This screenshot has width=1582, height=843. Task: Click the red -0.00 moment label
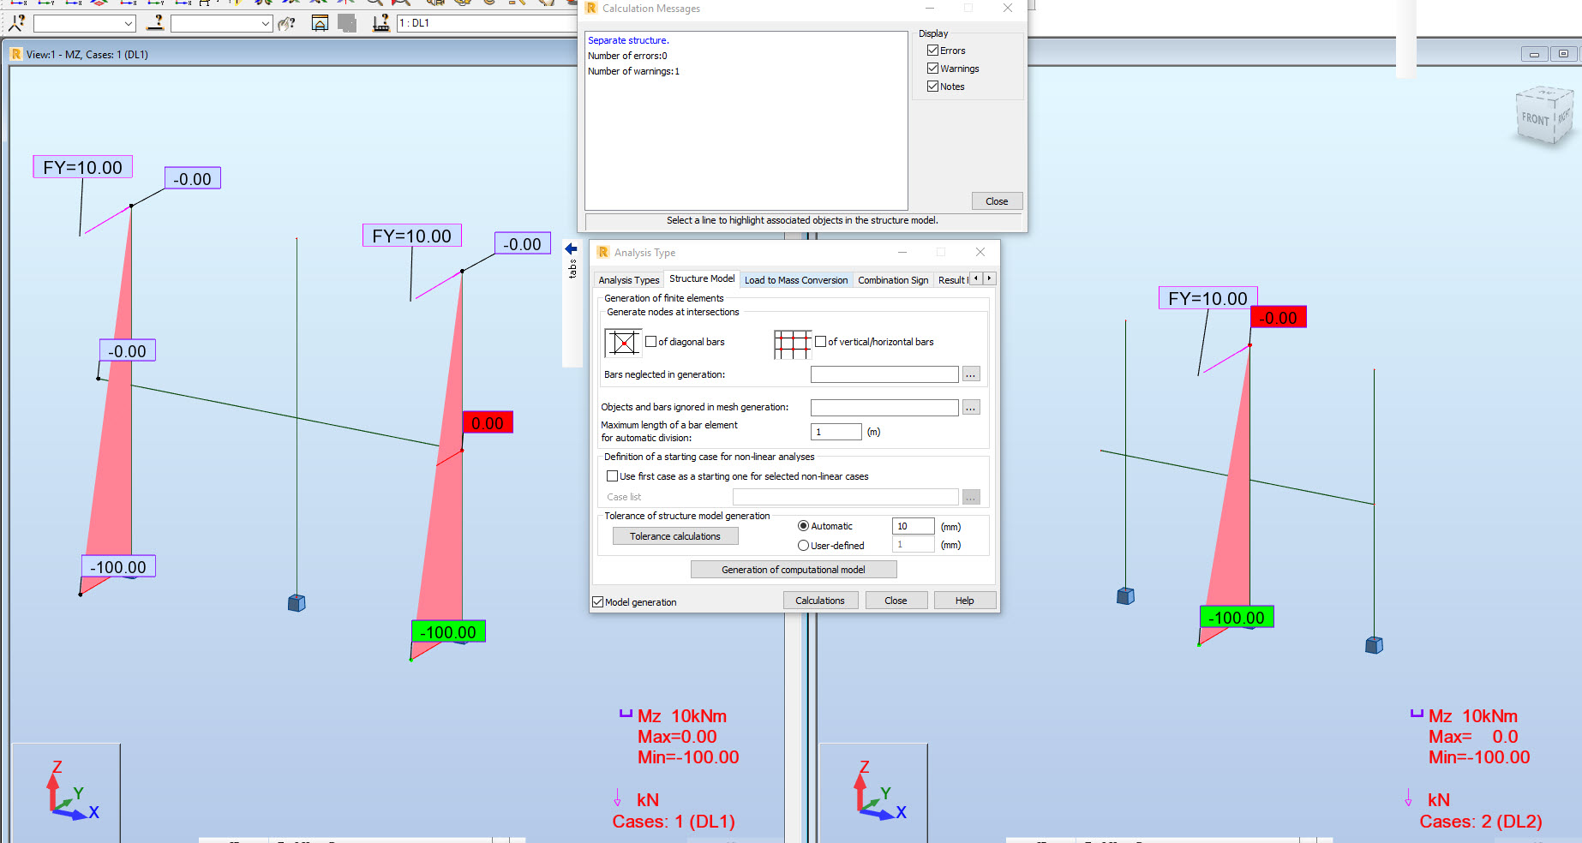pos(1278,317)
